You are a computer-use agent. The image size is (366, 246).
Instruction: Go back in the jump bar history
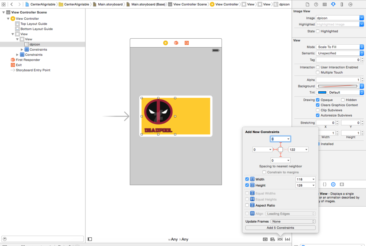[12, 4]
